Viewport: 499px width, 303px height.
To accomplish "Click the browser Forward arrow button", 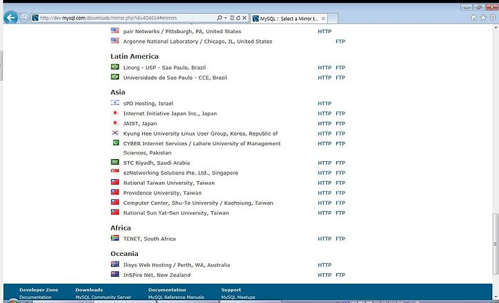I will pos(24,18).
